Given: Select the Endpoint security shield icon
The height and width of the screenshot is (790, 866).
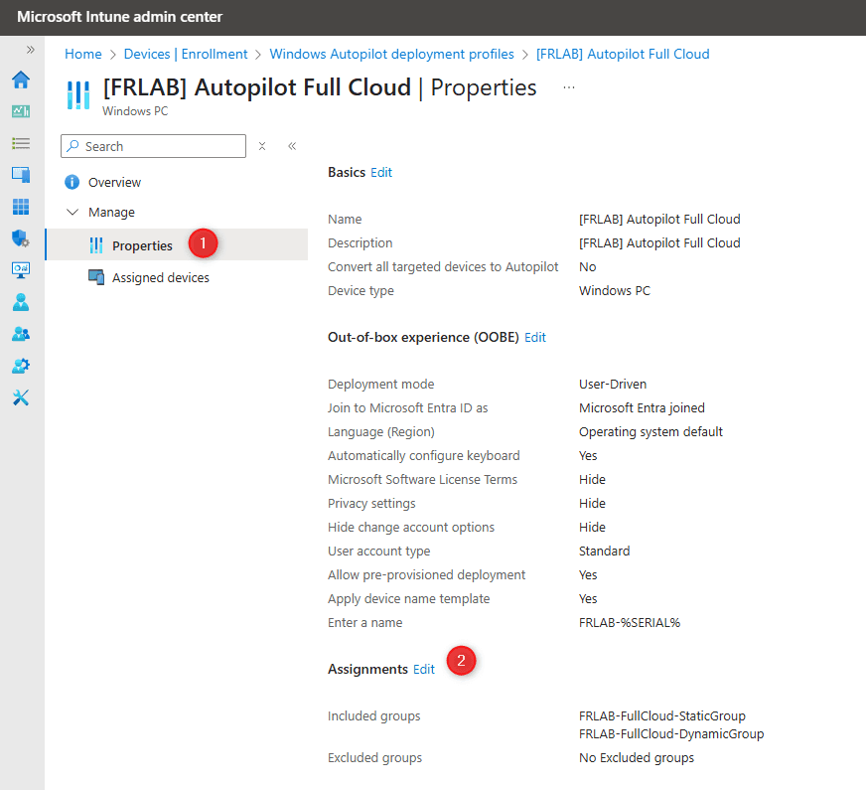Looking at the screenshot, I should (x=21, y=238).
